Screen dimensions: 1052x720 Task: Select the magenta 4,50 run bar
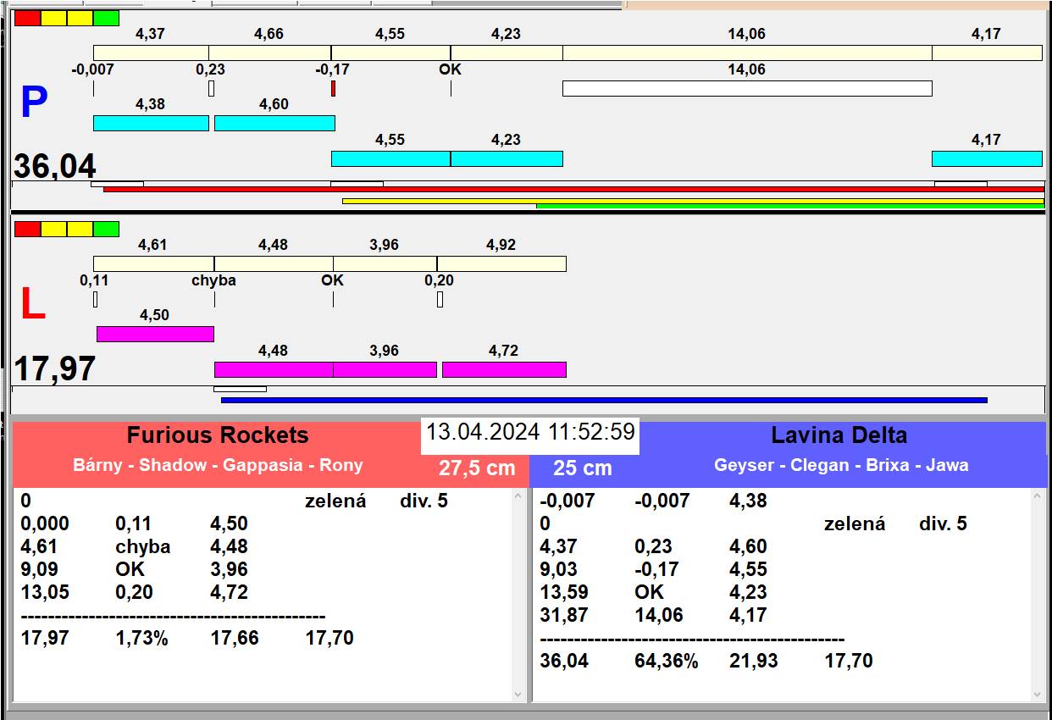[155, 334]
